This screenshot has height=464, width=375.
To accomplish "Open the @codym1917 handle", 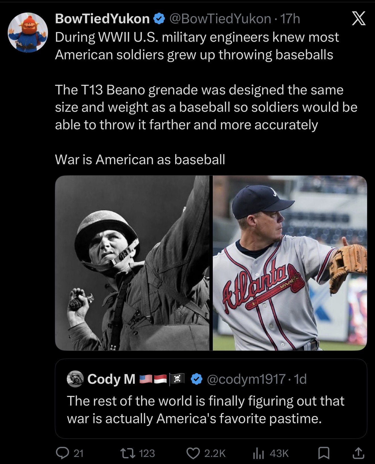I will click(246, 379).
